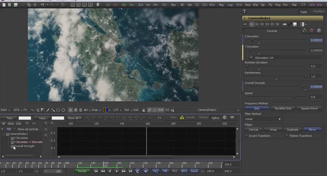
Task: Collapse CameraShake1 in spline tree
Action: [x=4, y=134]
